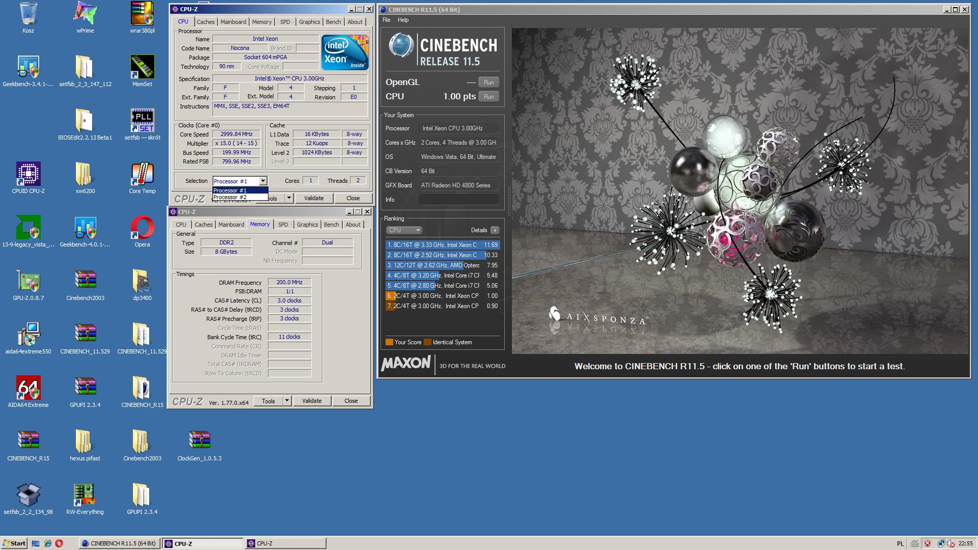
Task: Click Validate in the top CPU-Z window
Action: click(314, 198)
